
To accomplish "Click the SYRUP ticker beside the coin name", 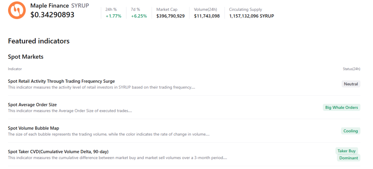I will point(80,6).
